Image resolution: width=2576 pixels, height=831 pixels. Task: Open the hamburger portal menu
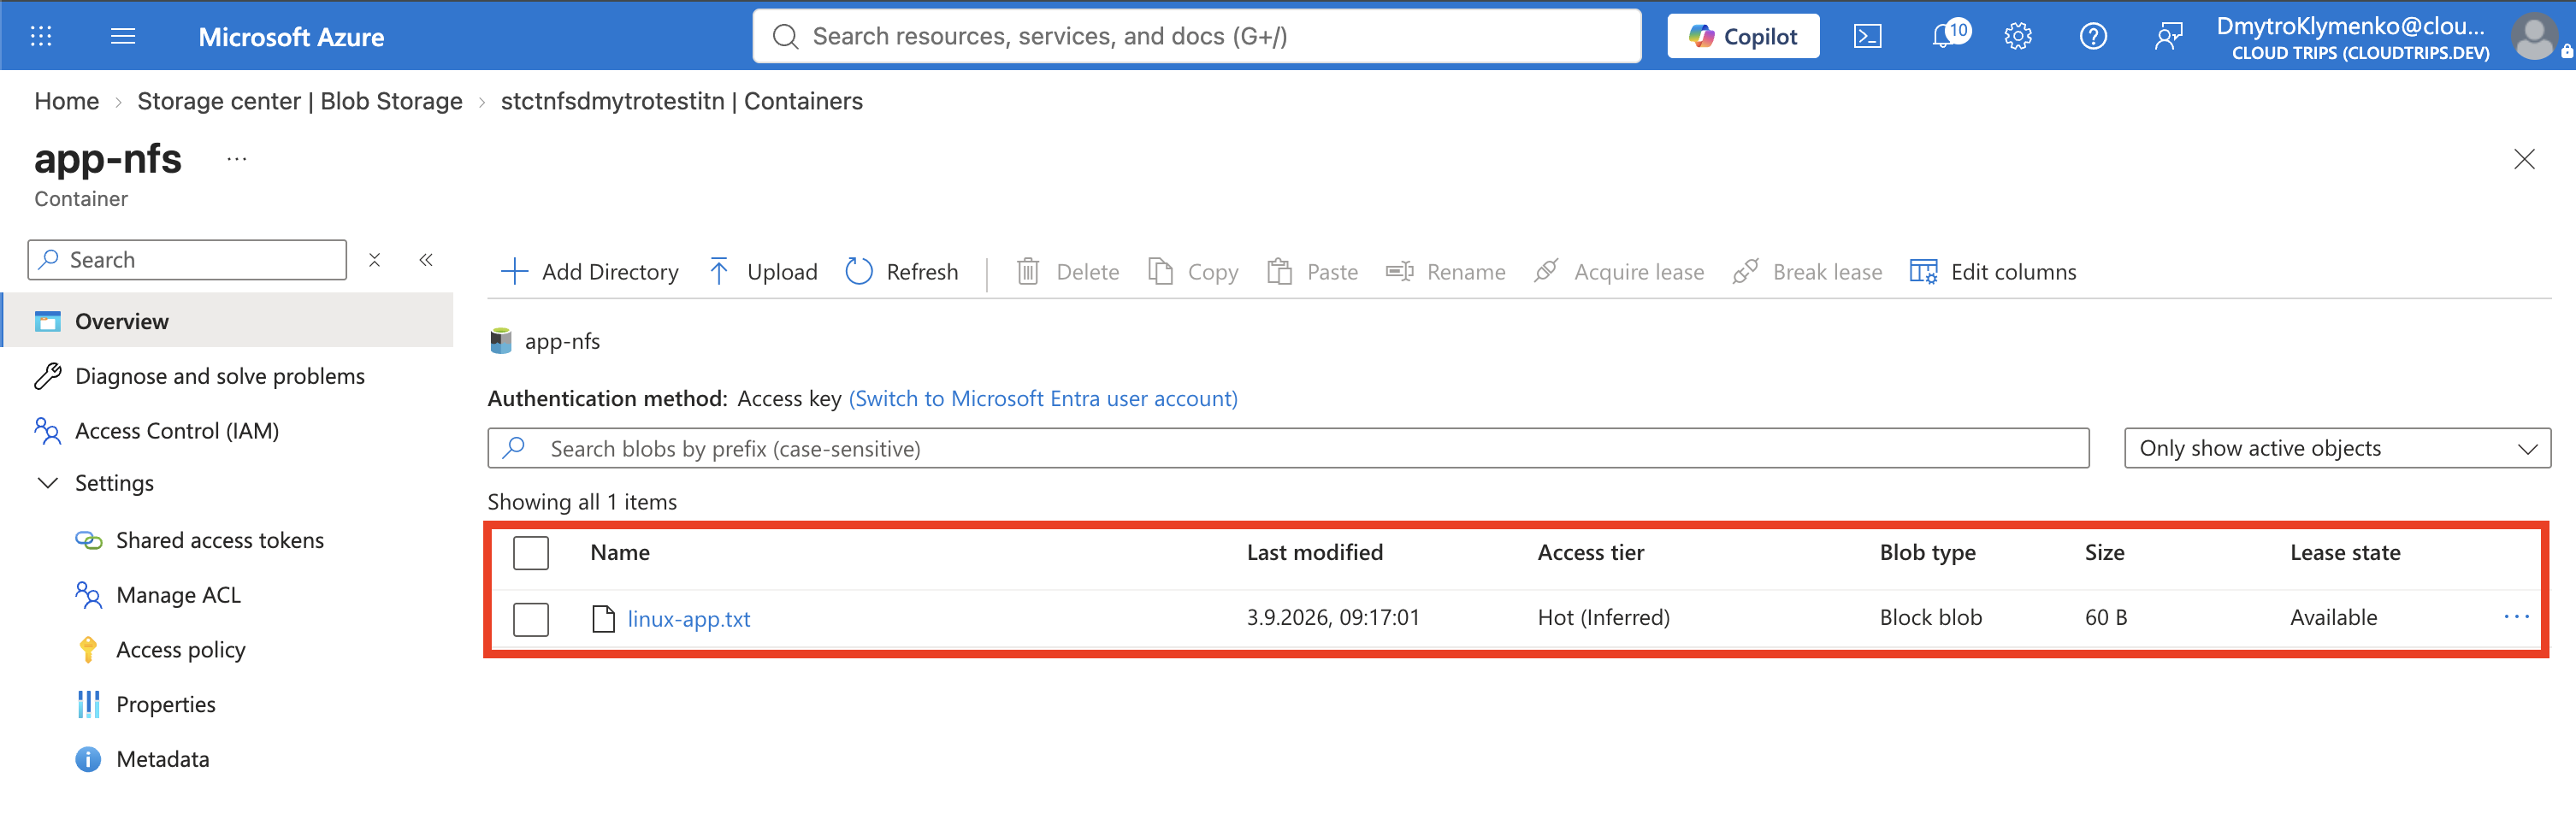point(123,36)
